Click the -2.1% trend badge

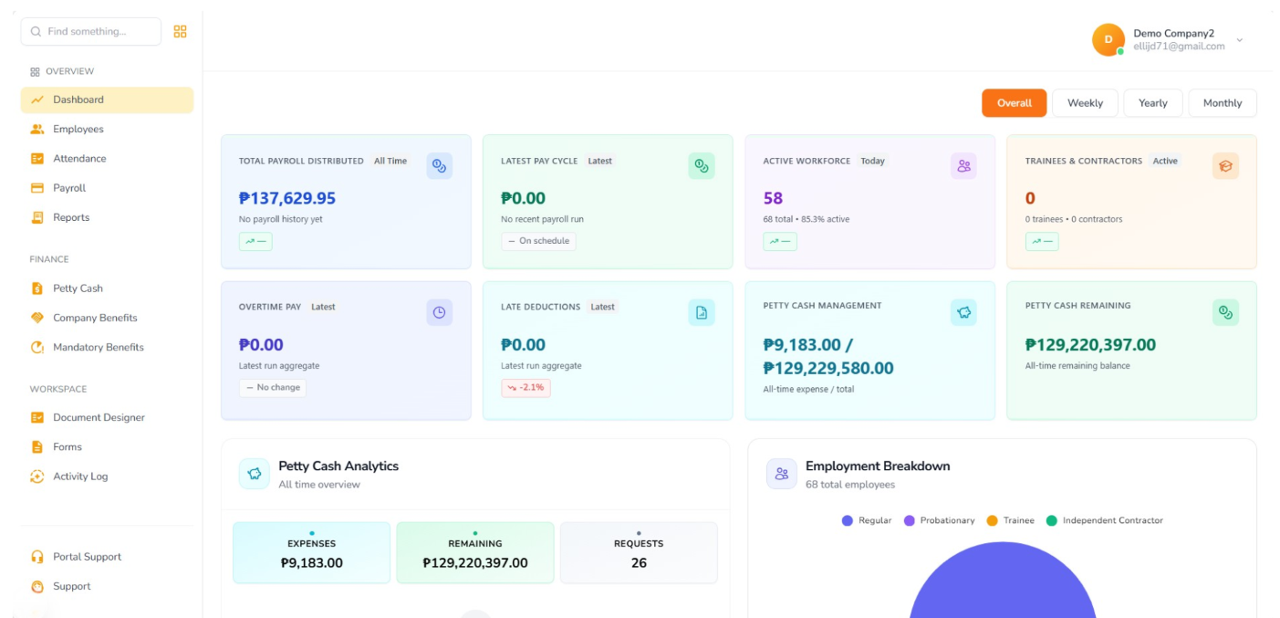coord(526,388)
